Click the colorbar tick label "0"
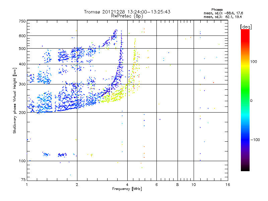 tap(251, 101)
